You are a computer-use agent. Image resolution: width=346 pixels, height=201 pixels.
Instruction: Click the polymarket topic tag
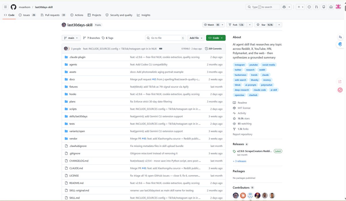266,85
